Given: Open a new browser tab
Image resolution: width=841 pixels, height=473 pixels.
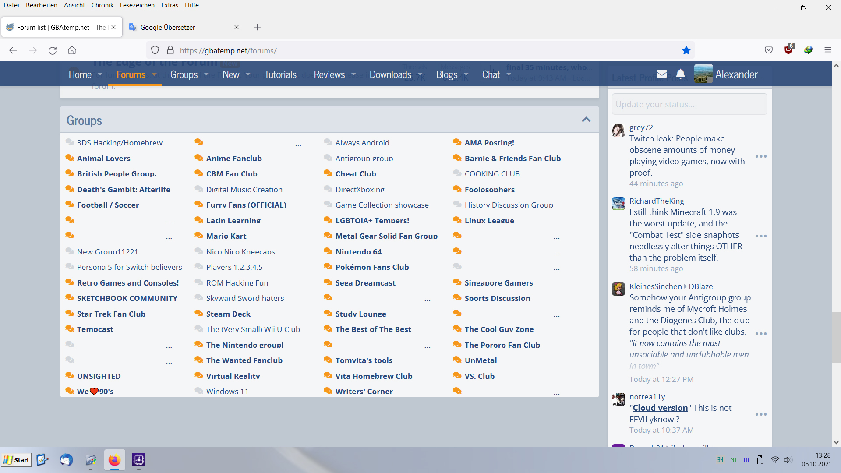Looking at the screenshot, I should click(x=257, y=27).
